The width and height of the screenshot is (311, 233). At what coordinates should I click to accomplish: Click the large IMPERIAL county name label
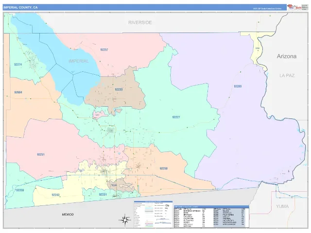(x=79, y=61)
